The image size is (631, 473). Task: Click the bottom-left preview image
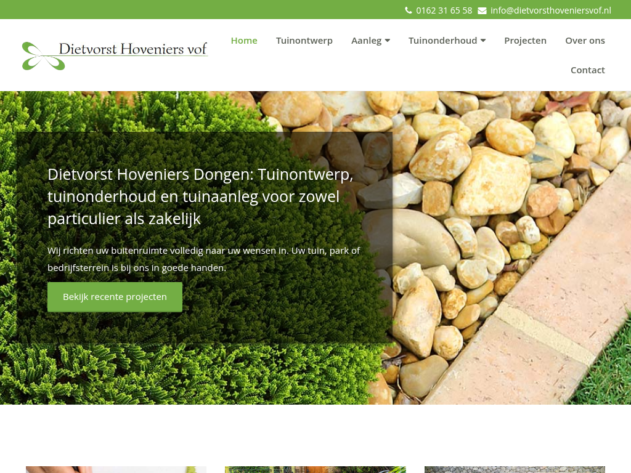(x=116, y=469)
